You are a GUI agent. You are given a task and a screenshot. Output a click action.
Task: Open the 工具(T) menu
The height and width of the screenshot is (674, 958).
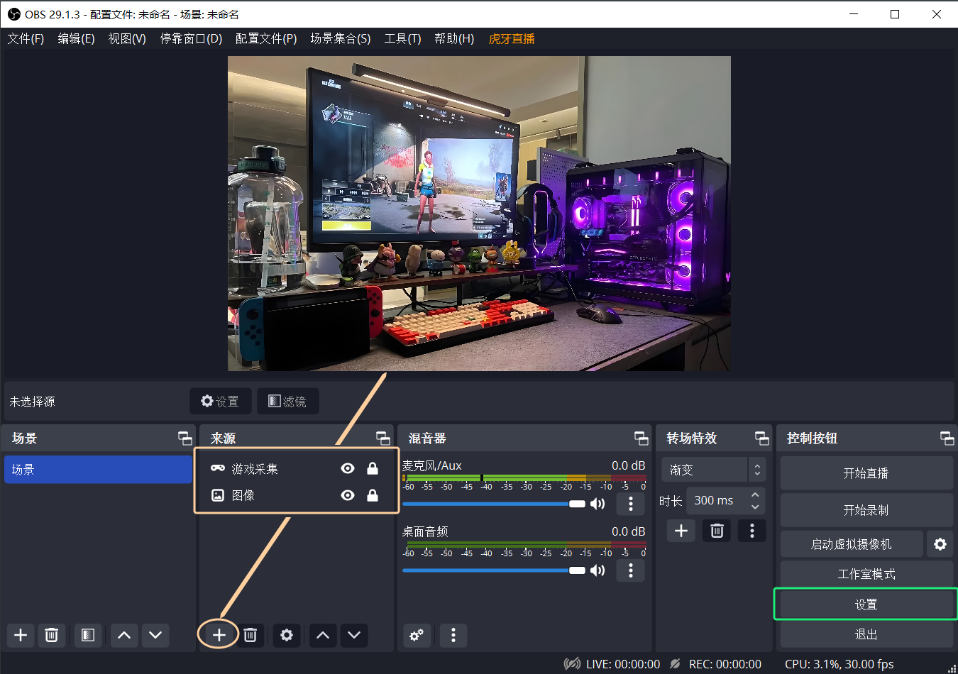tap(402, 38)
